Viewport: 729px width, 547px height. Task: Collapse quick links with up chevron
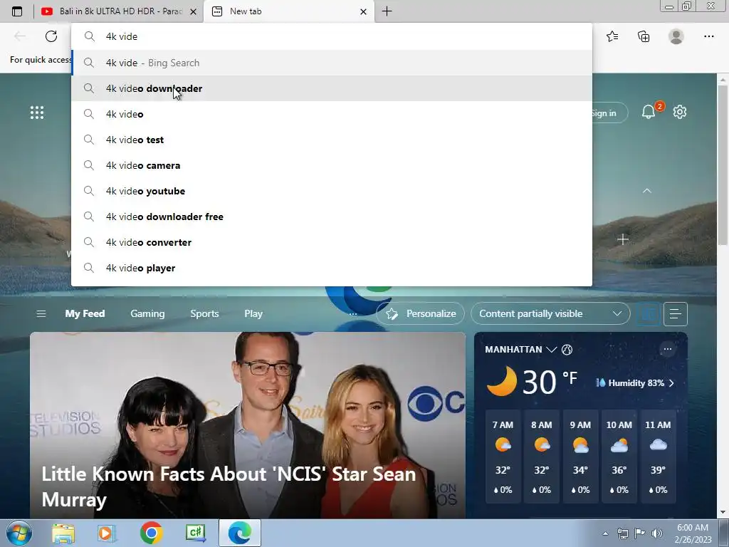coord(646,191)
